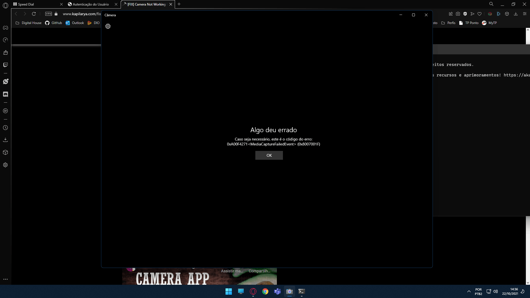Viewport: 530px width, 298px height.
Task: Open the Outlook bookmark
Action: tap(75, 23)
